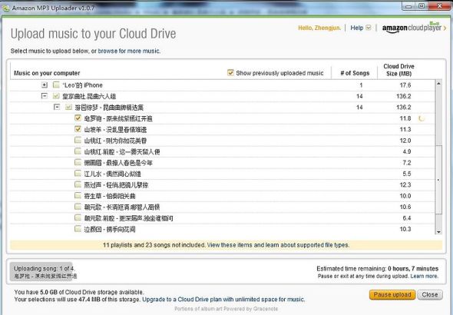453x315 pixels.
Task: Select the 寄生草 song title
Action: click(x=110, y=196)
